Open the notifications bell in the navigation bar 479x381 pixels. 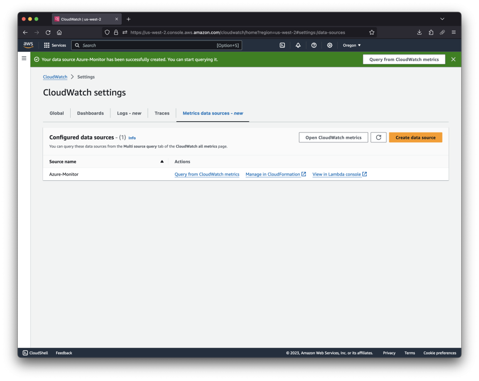298,45
